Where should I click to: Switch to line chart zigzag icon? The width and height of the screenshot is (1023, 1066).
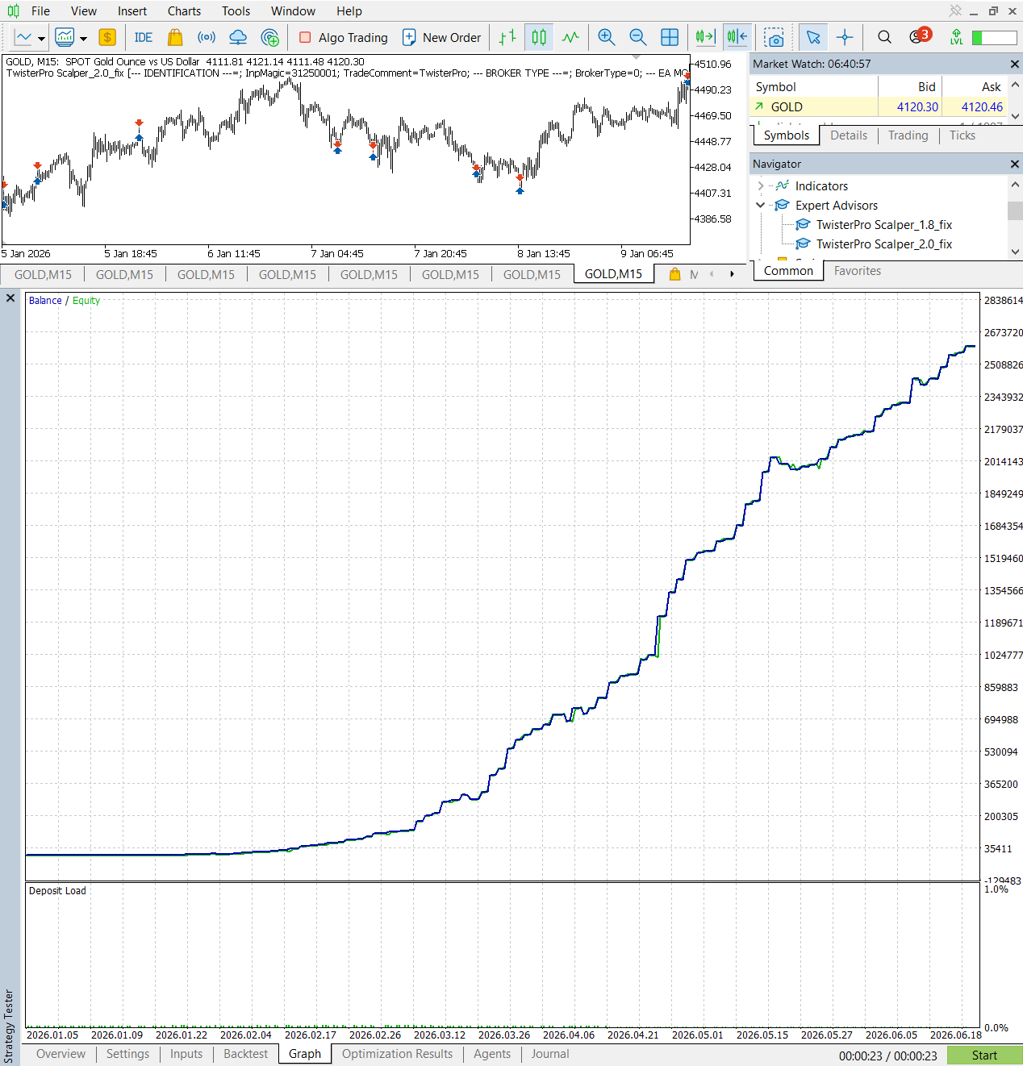click(x=570, y=37)
